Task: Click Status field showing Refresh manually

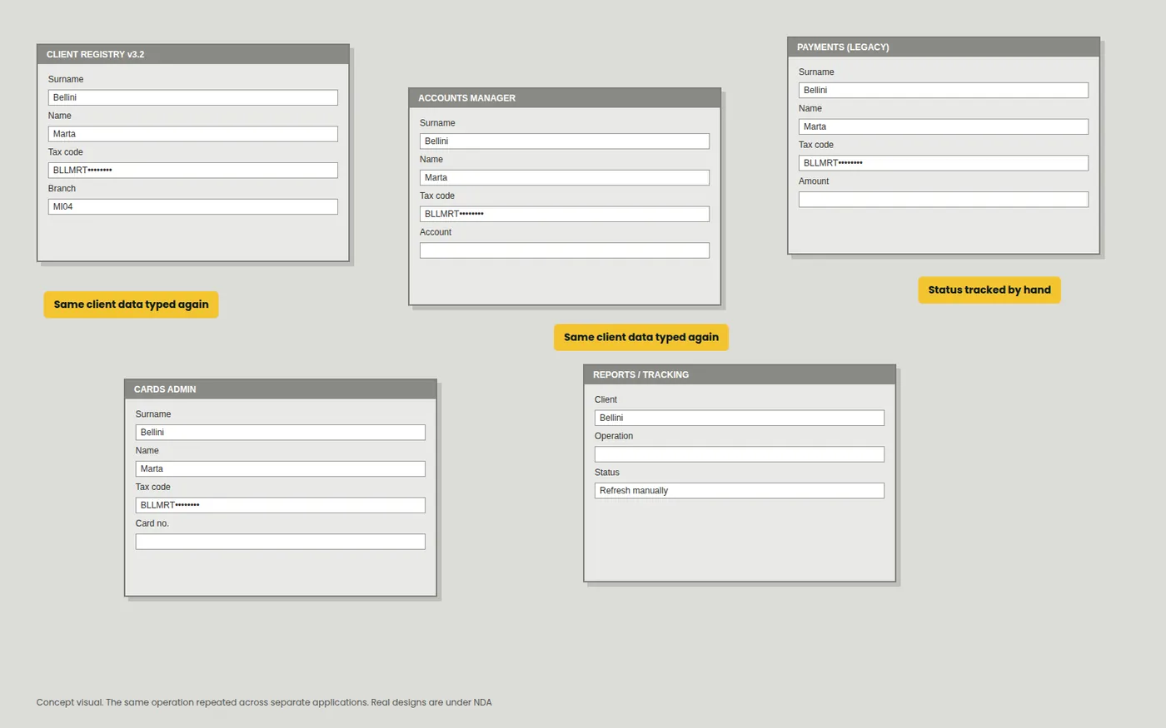Action: click(x=740, y=492)
